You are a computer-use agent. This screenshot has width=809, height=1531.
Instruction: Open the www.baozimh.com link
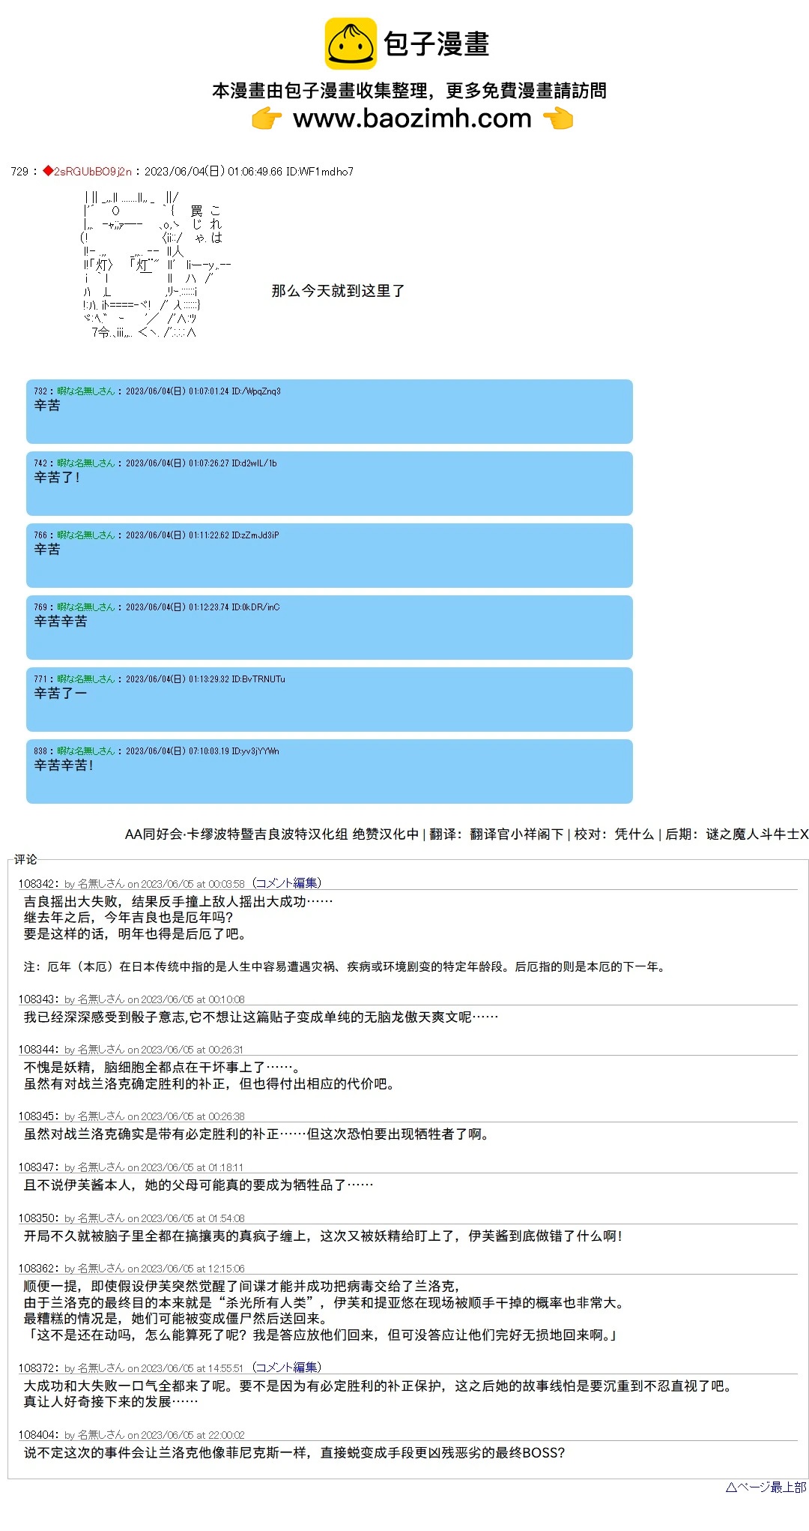click(x=412, y=118)
